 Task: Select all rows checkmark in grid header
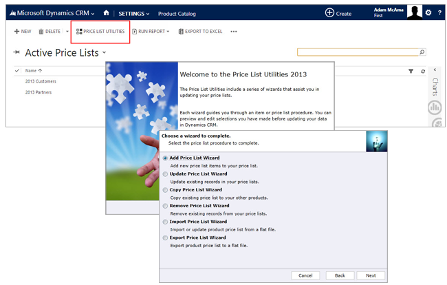[17, 70]
